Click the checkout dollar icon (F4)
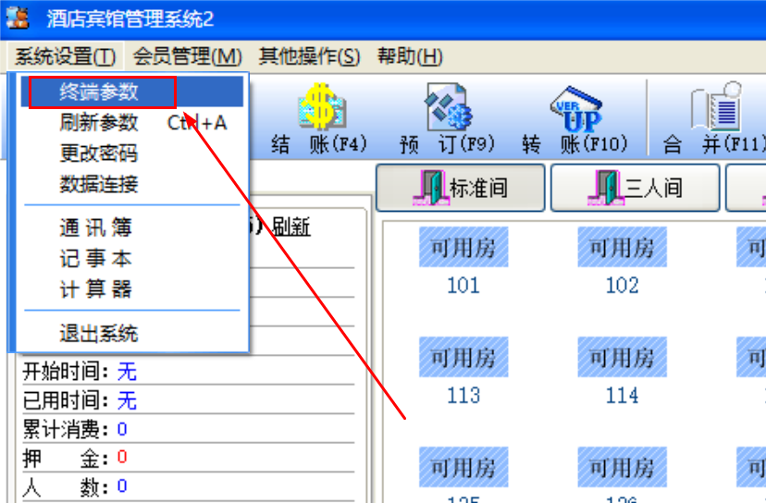 [322, 107]
